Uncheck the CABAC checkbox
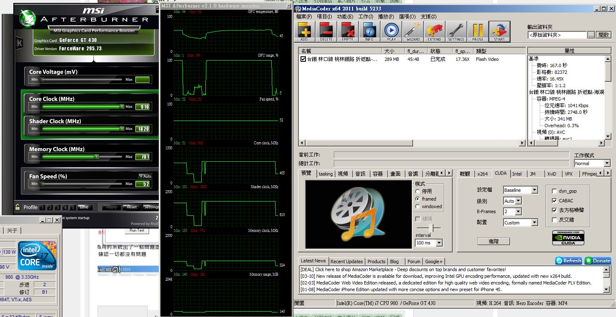The height and width of the screenshot is (317, 616). (x=554, y=201)
